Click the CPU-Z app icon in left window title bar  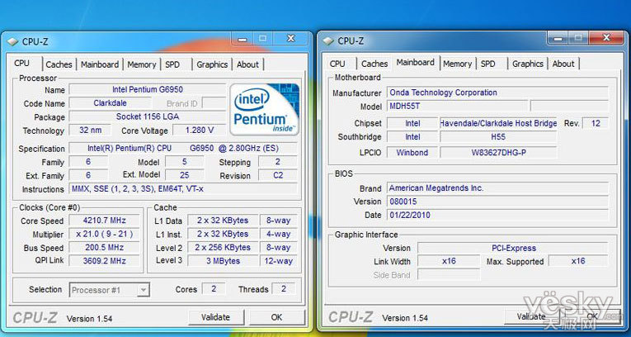(13, 41)
